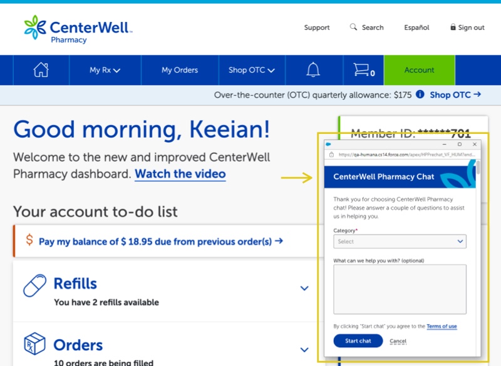Screen dimensions: 501x366
Task: Switch language to Español
Action: coord(416,28)
